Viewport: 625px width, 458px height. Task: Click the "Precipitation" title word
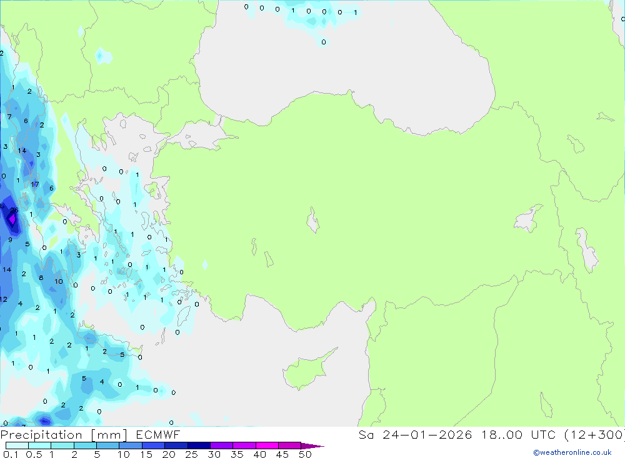(x=41, y=435)
